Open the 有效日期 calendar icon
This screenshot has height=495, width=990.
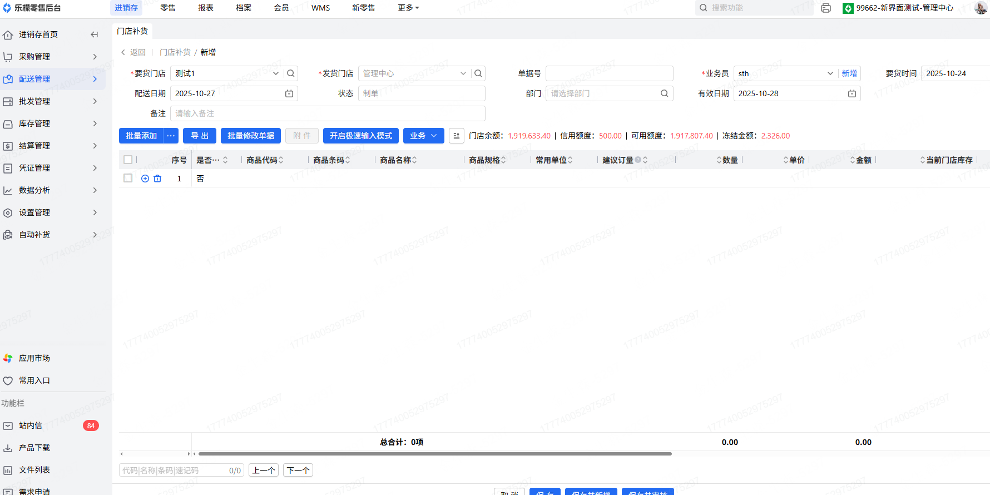(852, 93)
